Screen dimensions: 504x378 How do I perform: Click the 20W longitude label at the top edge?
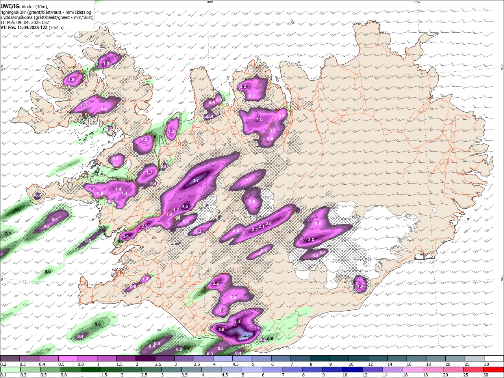pyautogui.click(x=209, y=2)
